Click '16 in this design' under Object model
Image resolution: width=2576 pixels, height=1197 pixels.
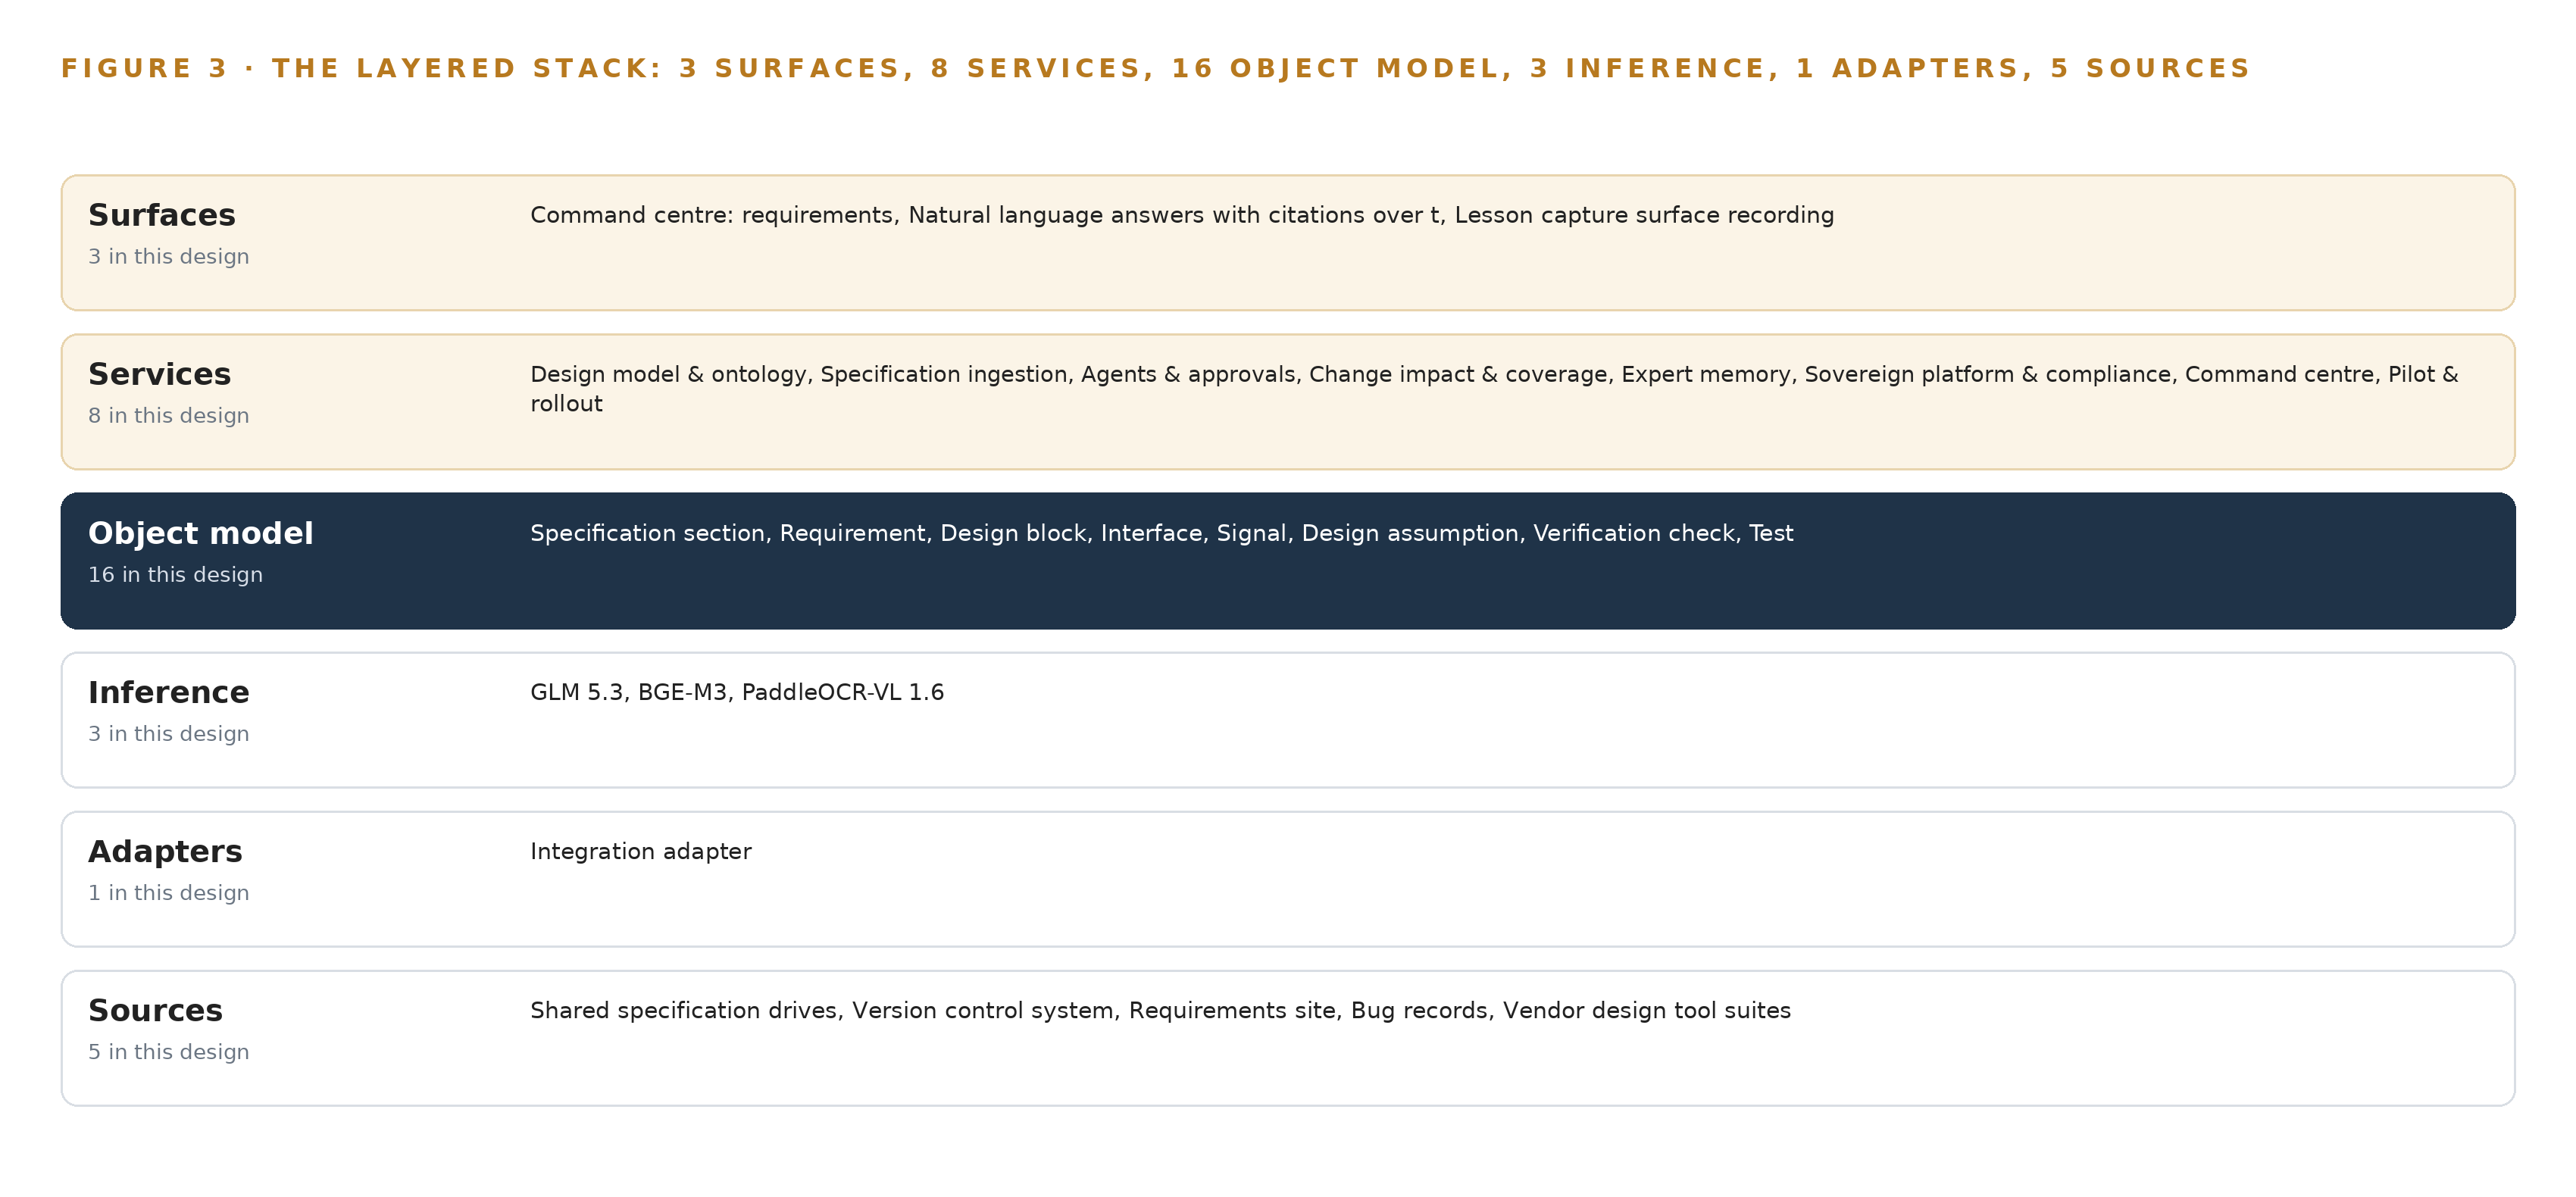pos(176,575)
